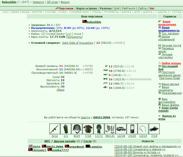183x157 pixels.
Task: Click Об игре header link
Action: tap(52, 2)
